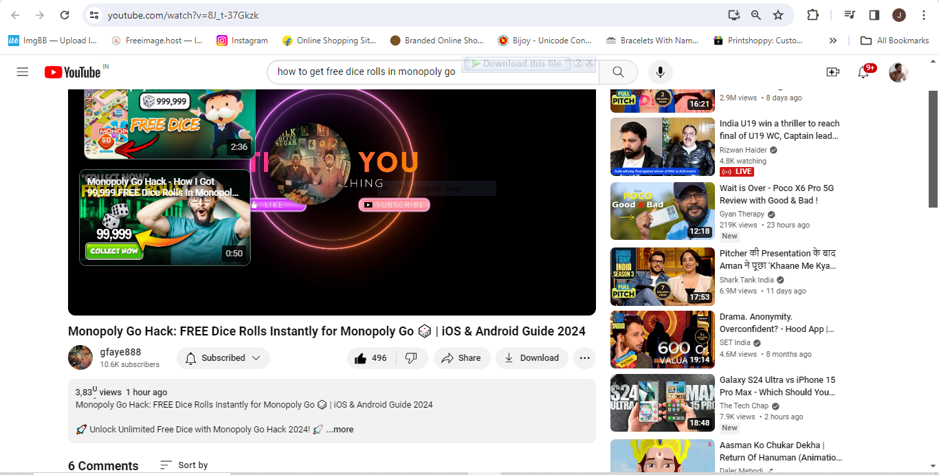Click the search magnifier button

[x=618, y=71]
